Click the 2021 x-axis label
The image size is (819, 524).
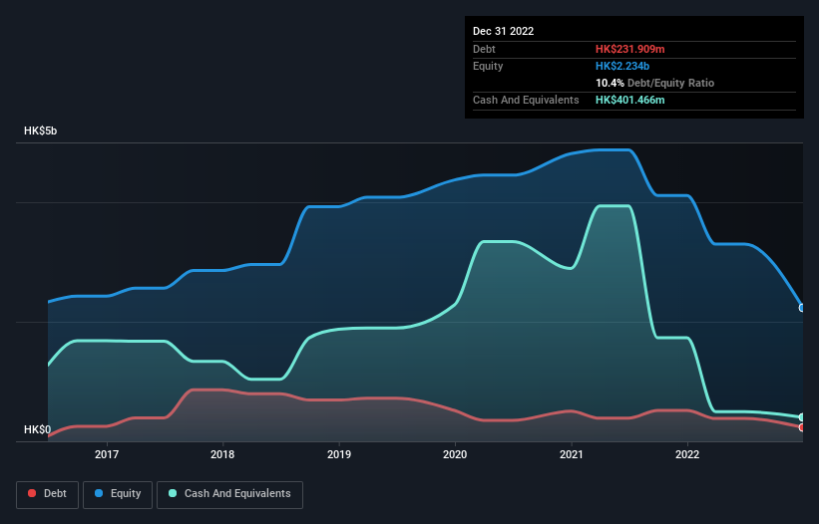coord(572,454)
